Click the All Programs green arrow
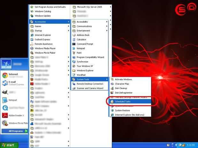 [x=26, y=131]
